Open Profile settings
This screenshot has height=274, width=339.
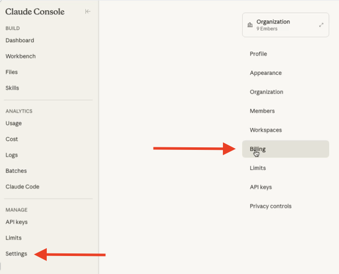click(258, 54)
